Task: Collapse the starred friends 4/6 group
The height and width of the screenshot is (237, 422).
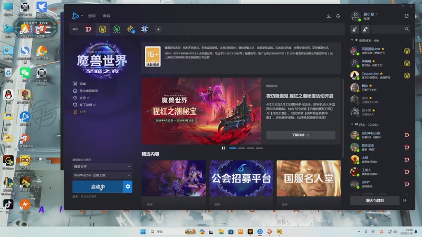Action: pyautogui.click(x=352, y=41)
